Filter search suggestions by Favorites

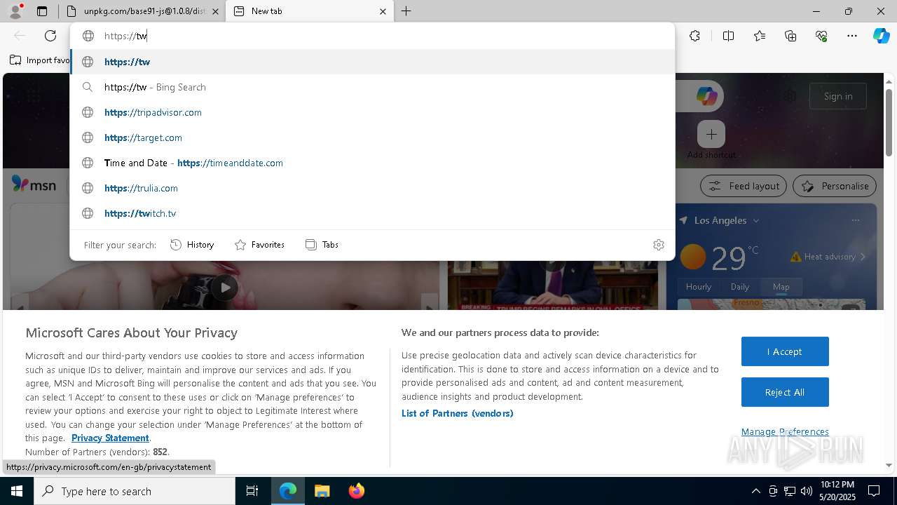[259, 245]
